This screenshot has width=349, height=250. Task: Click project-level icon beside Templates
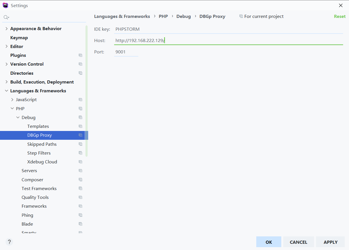tap(80, 126)
